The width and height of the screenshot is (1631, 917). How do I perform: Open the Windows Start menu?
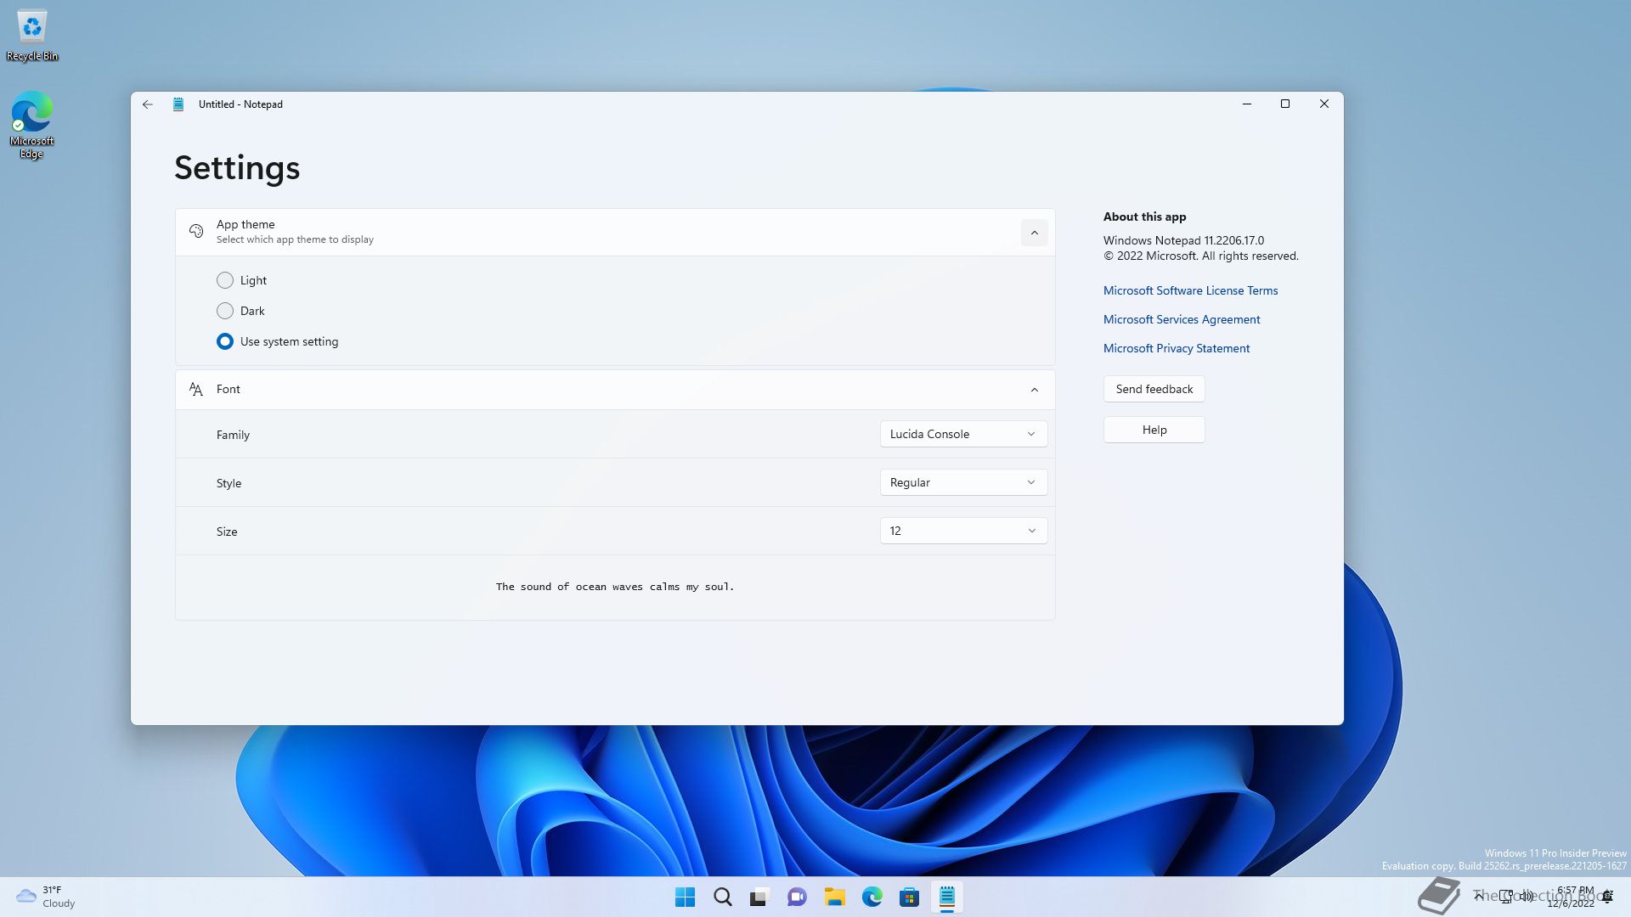[x=685, y=897]
